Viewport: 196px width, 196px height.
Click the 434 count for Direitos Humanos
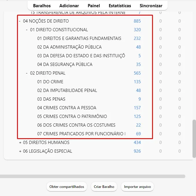pos(137,143)
